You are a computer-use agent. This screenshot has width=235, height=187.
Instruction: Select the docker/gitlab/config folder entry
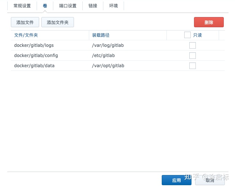tap(36, 56)
